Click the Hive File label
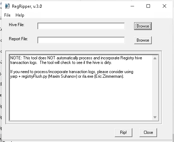The image size is (174, 142). click(x=17, y=25)
